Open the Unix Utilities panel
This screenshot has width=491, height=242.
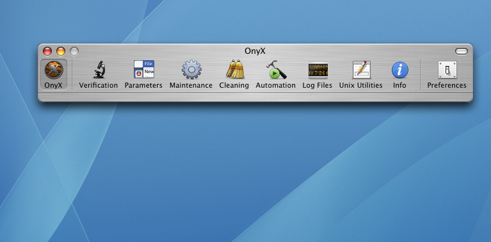pyautogui.click(x=361, y=70)
